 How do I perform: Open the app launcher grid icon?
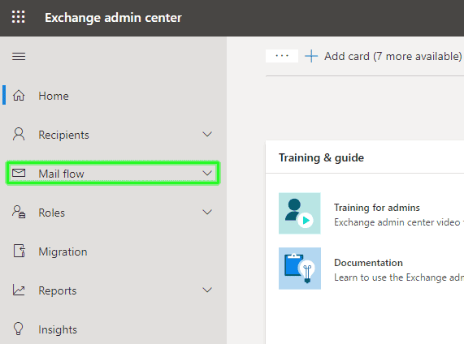click(x=19, y=17)
